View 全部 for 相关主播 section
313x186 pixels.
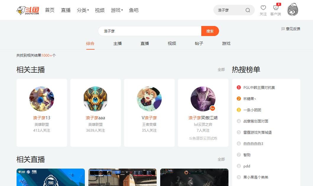(x=221, y=70)
